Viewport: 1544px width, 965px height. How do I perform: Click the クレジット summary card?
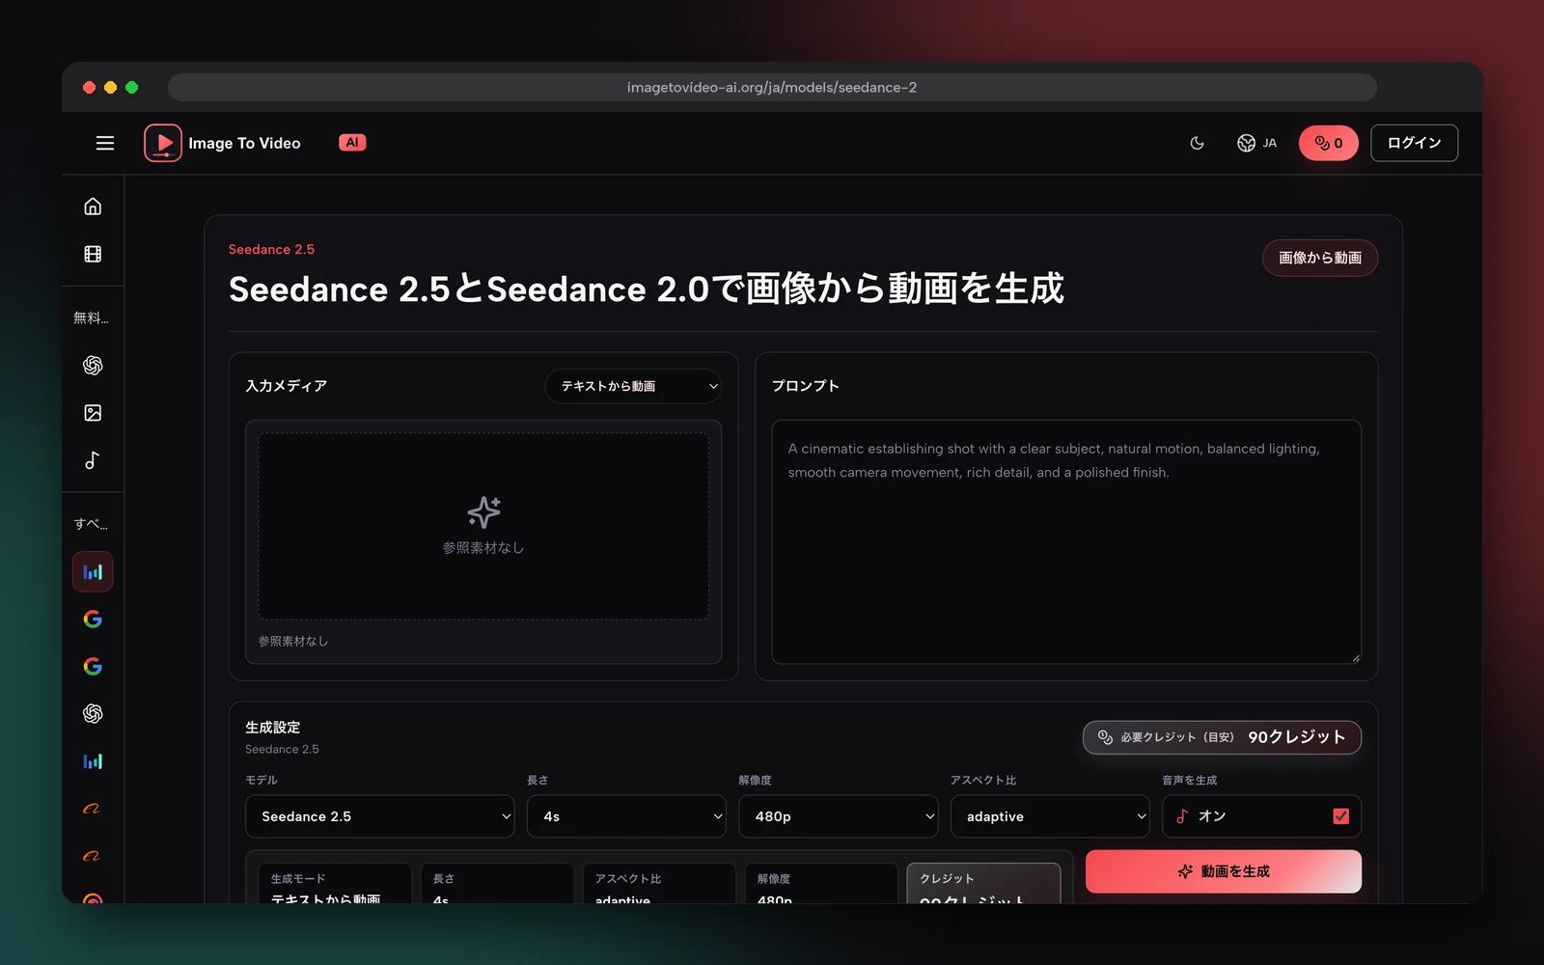click(983, 884)
